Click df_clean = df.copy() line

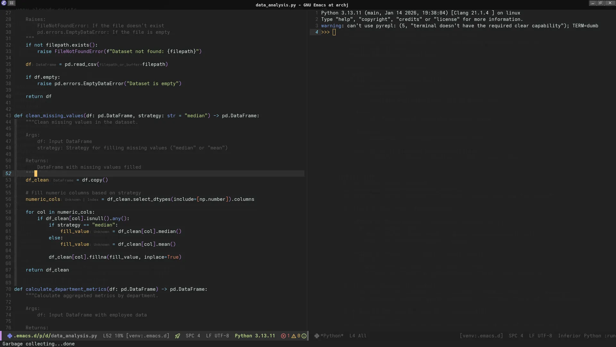click(67, 180)
